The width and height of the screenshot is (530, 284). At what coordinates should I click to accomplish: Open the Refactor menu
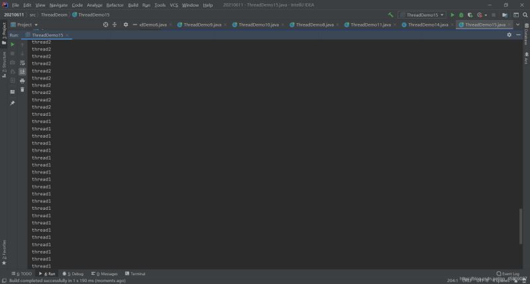[x=115, y=5]
